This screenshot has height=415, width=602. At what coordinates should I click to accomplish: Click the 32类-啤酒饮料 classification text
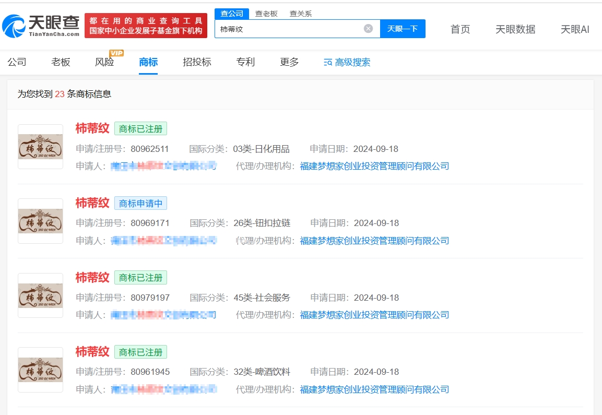point(262,372)
